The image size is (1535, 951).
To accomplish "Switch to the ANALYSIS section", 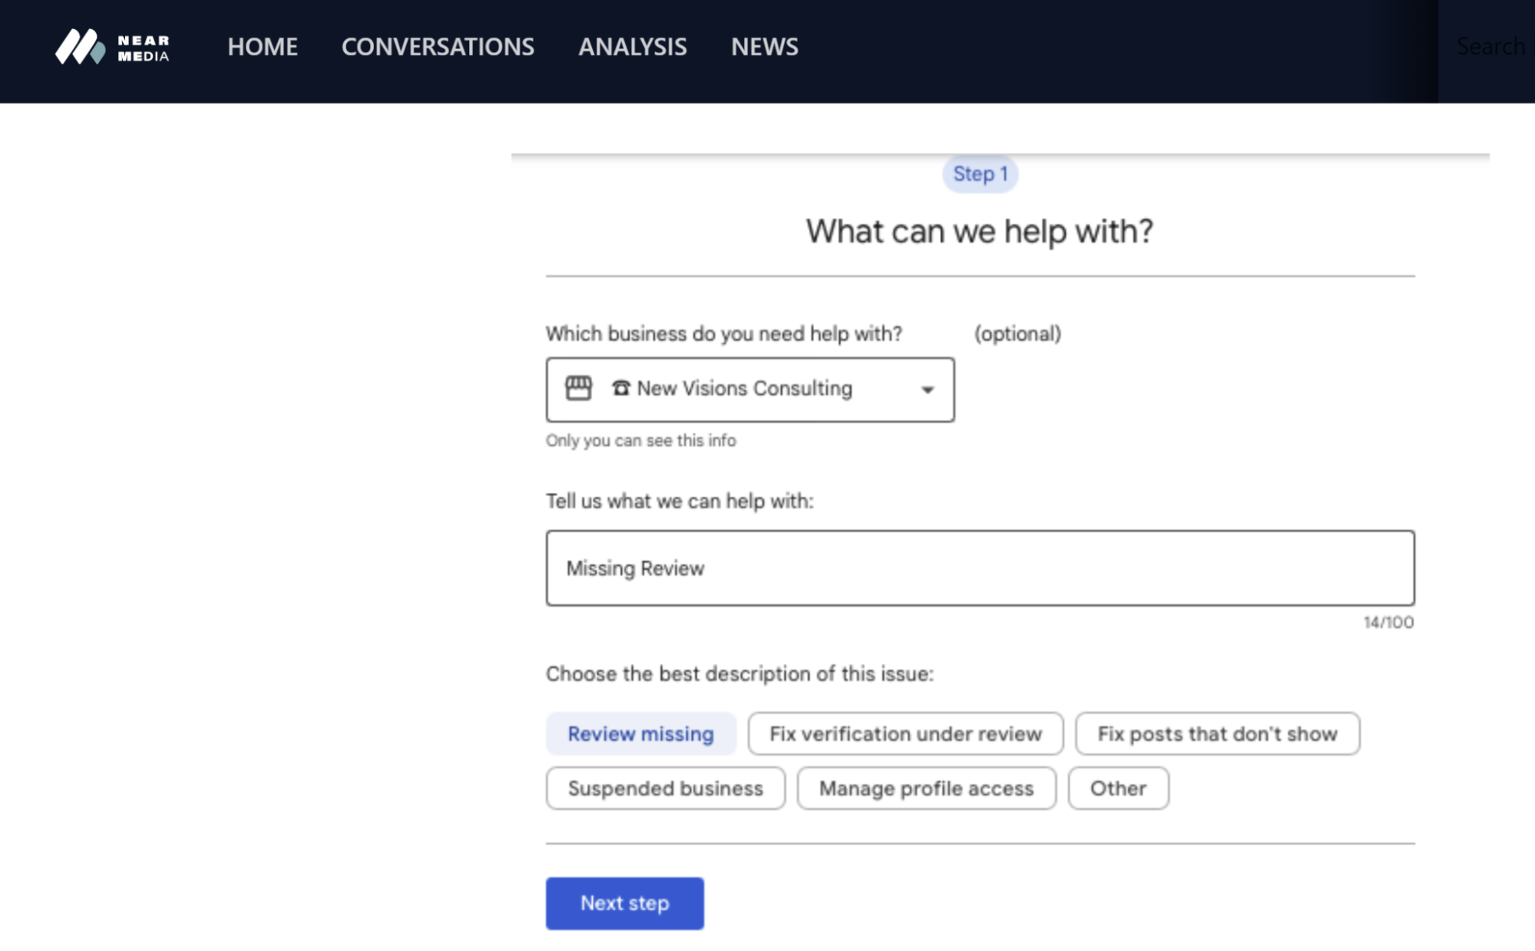I will pos(633,47).
